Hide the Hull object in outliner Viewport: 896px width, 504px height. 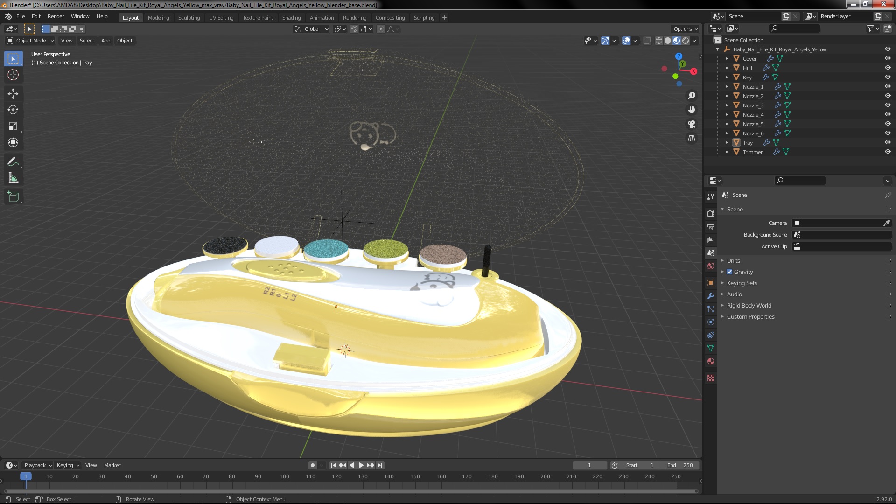pyautogui.click(x=888, y=68)
